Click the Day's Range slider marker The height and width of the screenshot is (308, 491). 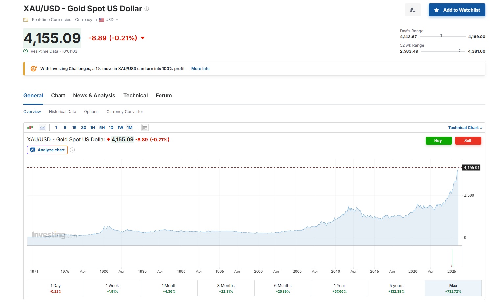point(441,36)
